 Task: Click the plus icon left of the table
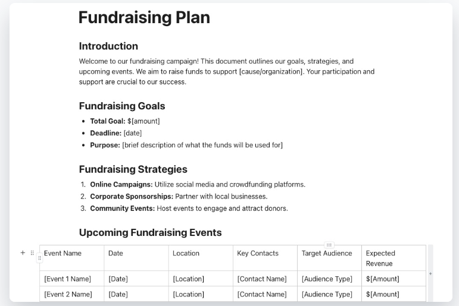coord(23,253)
